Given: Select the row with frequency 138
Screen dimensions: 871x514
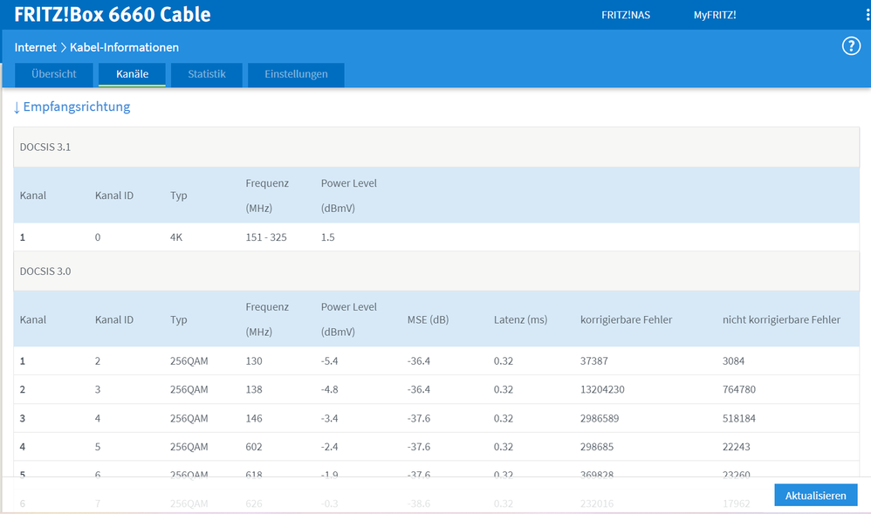Looking at the screenshot, I should (436, 389).
